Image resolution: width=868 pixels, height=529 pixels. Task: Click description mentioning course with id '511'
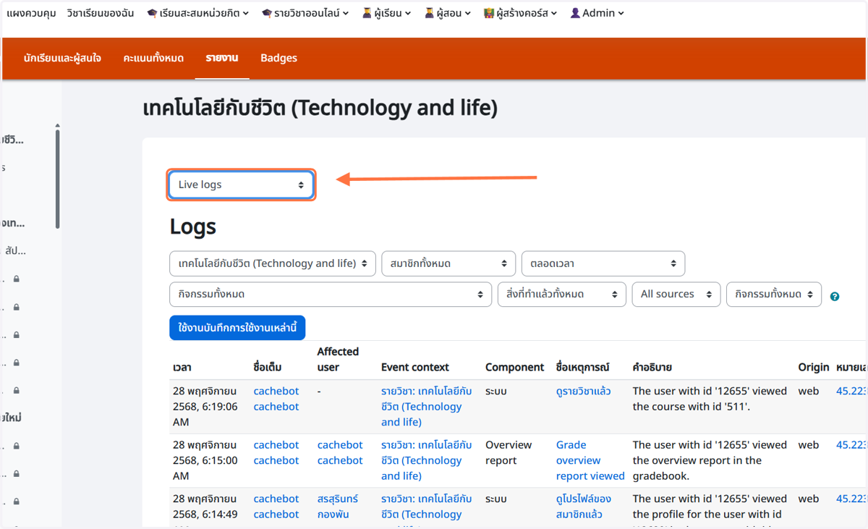[710, 399]
